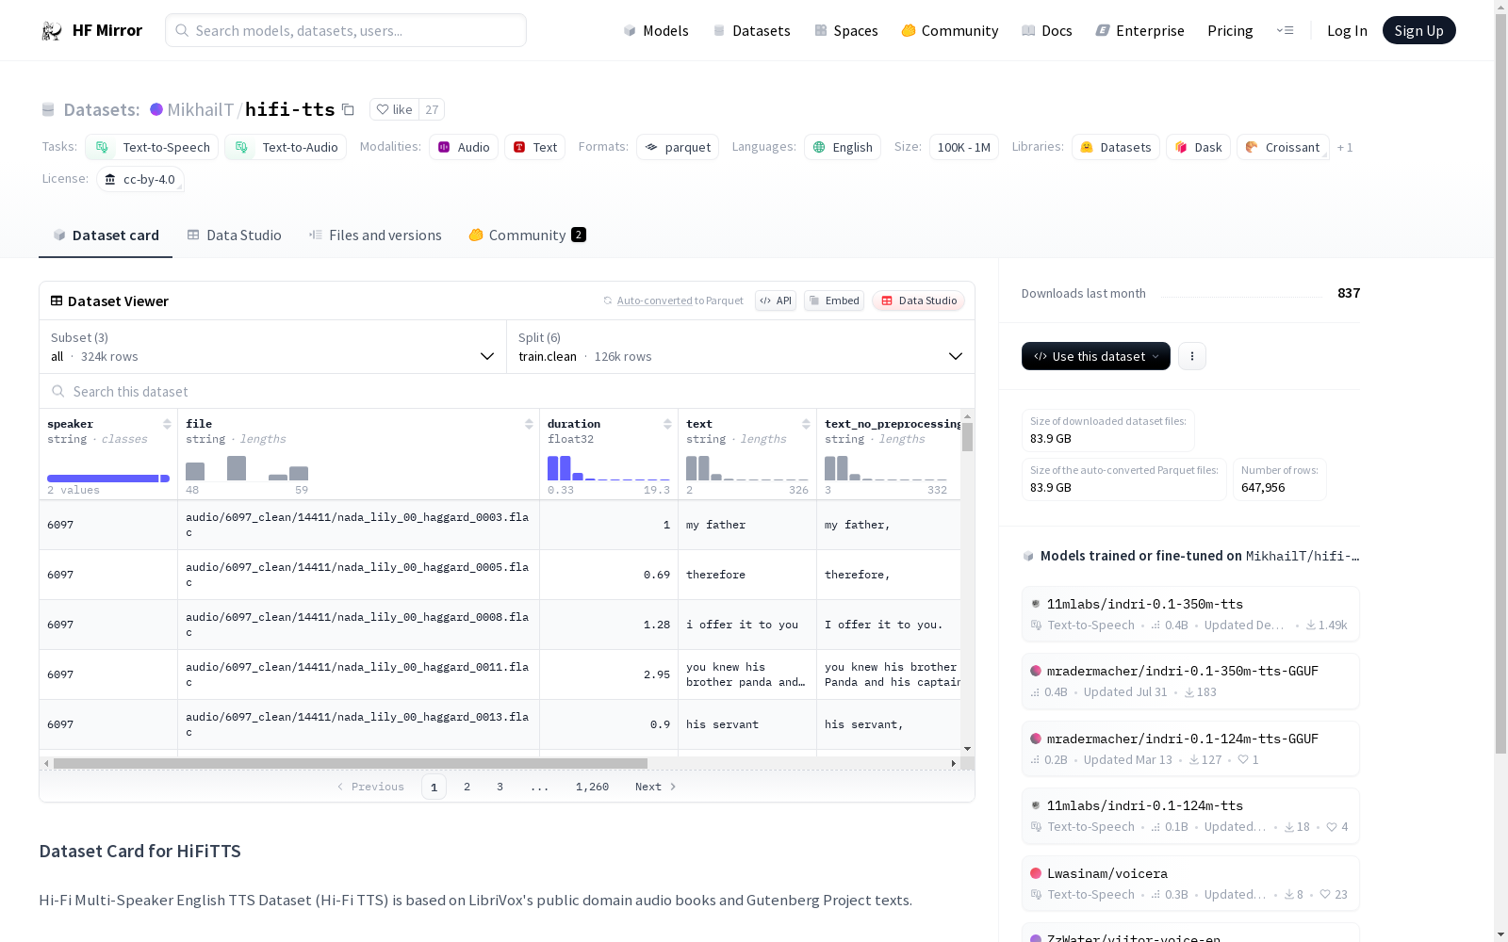The height and width of the screenshot is (942, 1508).
Task: Open the 11mlabs/indri-0.1-124m-tts model
Action: coord(1190,816)
